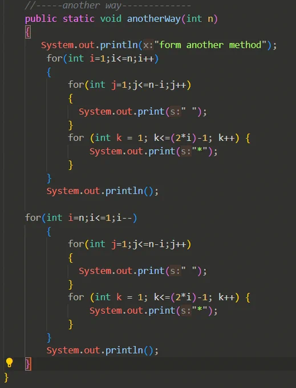Click the last yellow closing brace of the class
Viewport: 296px width, 388px height.
(x=6, y=378)
